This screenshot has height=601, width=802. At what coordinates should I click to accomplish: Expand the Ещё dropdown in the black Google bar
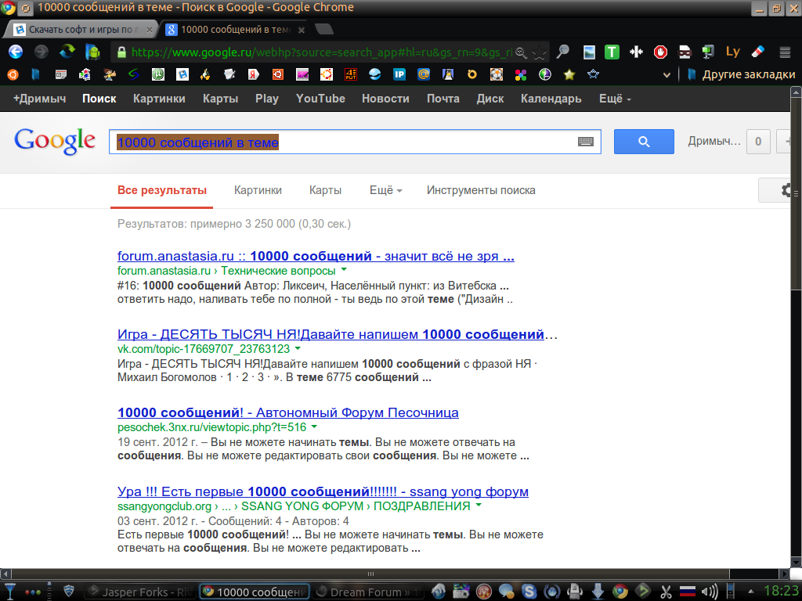(615, 99)
